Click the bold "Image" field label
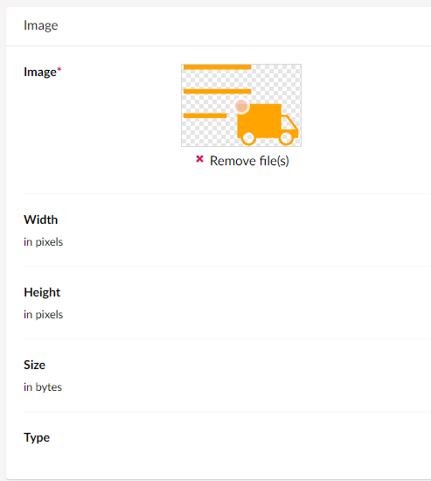 tap(40, 72)
